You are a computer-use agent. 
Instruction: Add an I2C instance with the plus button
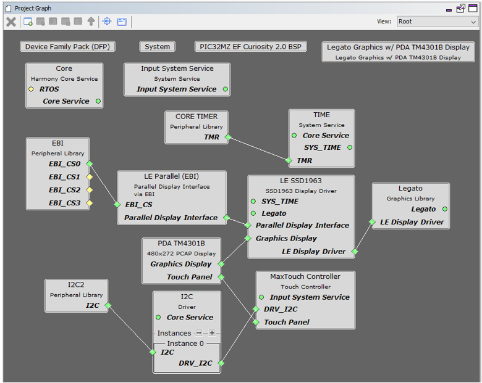tap(212, 333)
